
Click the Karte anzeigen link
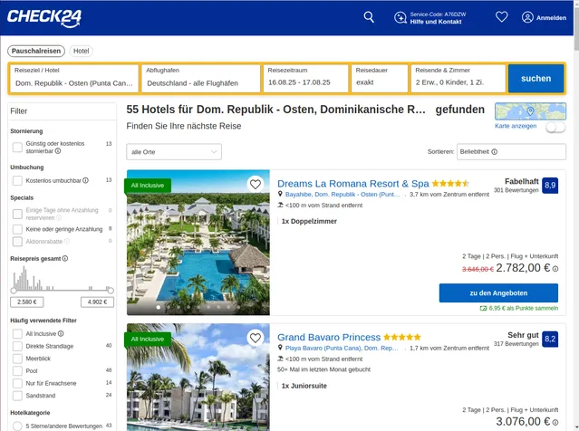pyautogui.click(x=516, y=126)
